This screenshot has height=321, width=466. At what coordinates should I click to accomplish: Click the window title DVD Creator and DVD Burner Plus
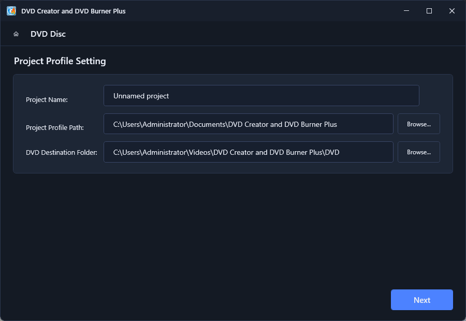coord(74,11)
